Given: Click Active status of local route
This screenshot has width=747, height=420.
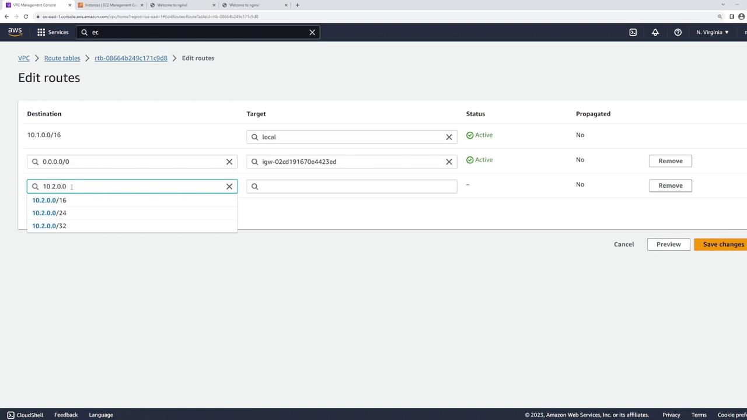Looking at the screenshot, I should [x=479, y=135].
